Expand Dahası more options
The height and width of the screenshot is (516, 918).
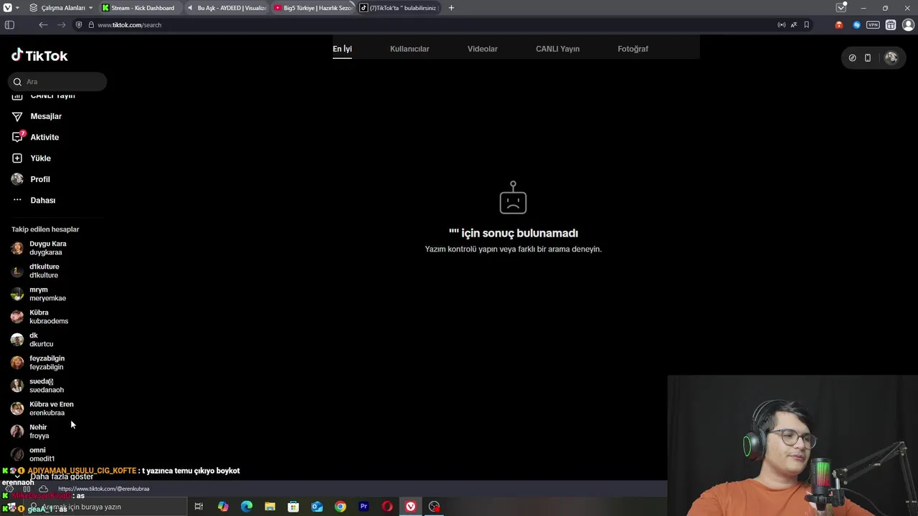coord(42,200)
